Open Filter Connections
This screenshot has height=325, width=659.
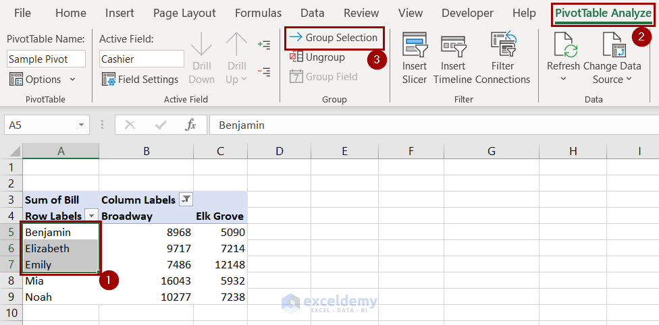(502, 46)
